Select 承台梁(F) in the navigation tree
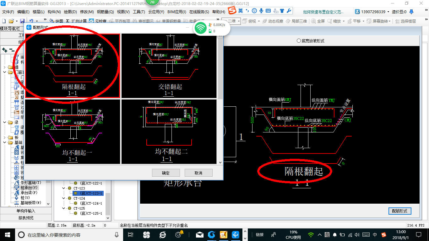The image size is (429, 241). 26,192
